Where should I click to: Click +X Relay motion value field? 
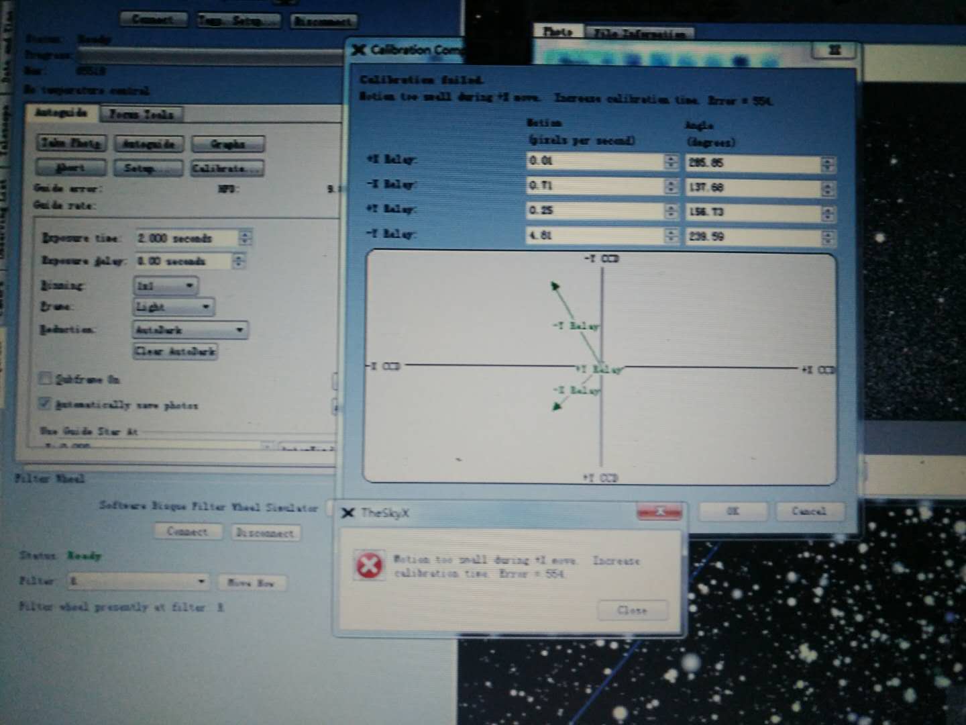pyautogui.click(x=595, y=161)
